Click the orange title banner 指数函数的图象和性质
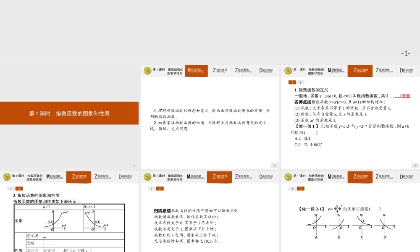The height and width of the screenshot is (252, 420). click(69, 113)
